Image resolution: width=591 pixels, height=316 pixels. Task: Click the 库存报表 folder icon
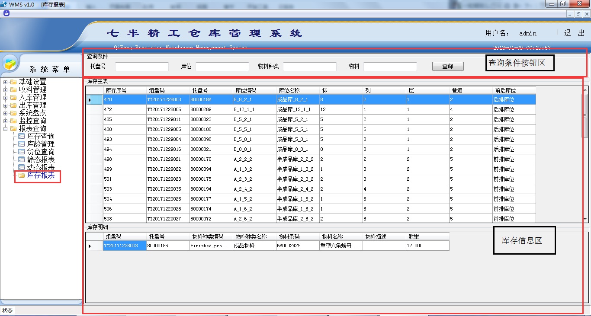[x=22, y=176]
